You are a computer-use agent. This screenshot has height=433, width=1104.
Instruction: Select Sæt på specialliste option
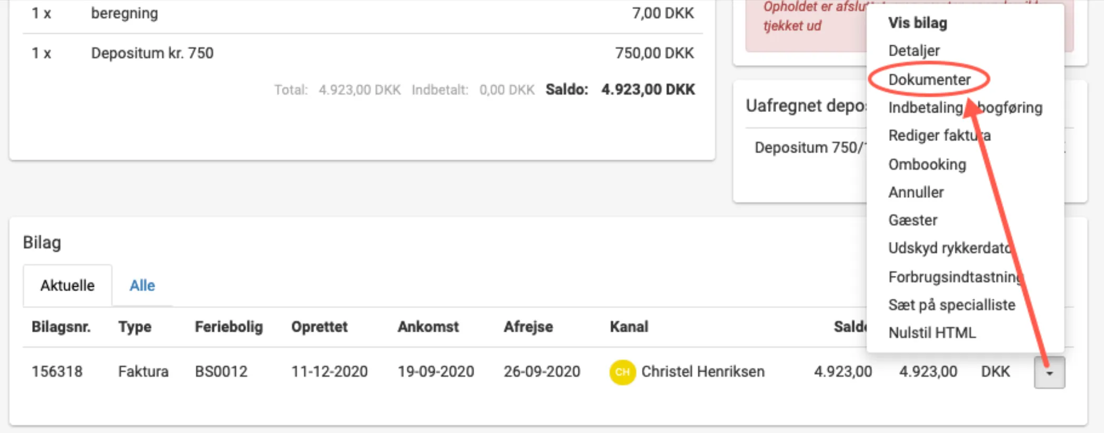951,305
